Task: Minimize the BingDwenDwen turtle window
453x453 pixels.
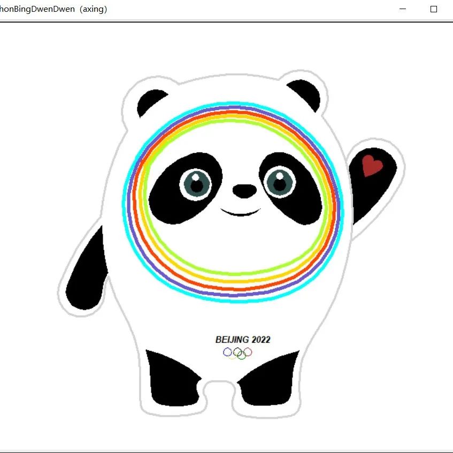Action: click(403, 9)
